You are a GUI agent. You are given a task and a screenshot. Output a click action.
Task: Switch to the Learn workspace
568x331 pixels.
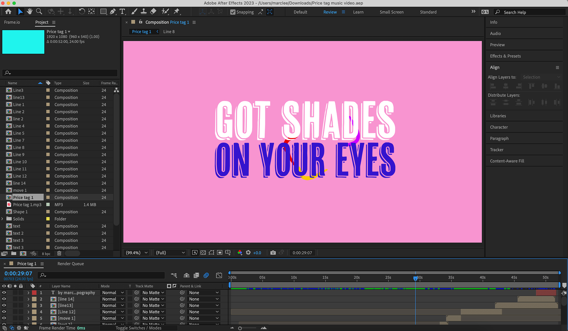358,12
